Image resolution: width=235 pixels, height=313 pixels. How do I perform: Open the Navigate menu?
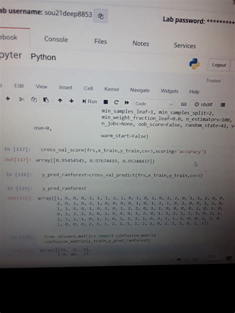(x=140, y=90)
